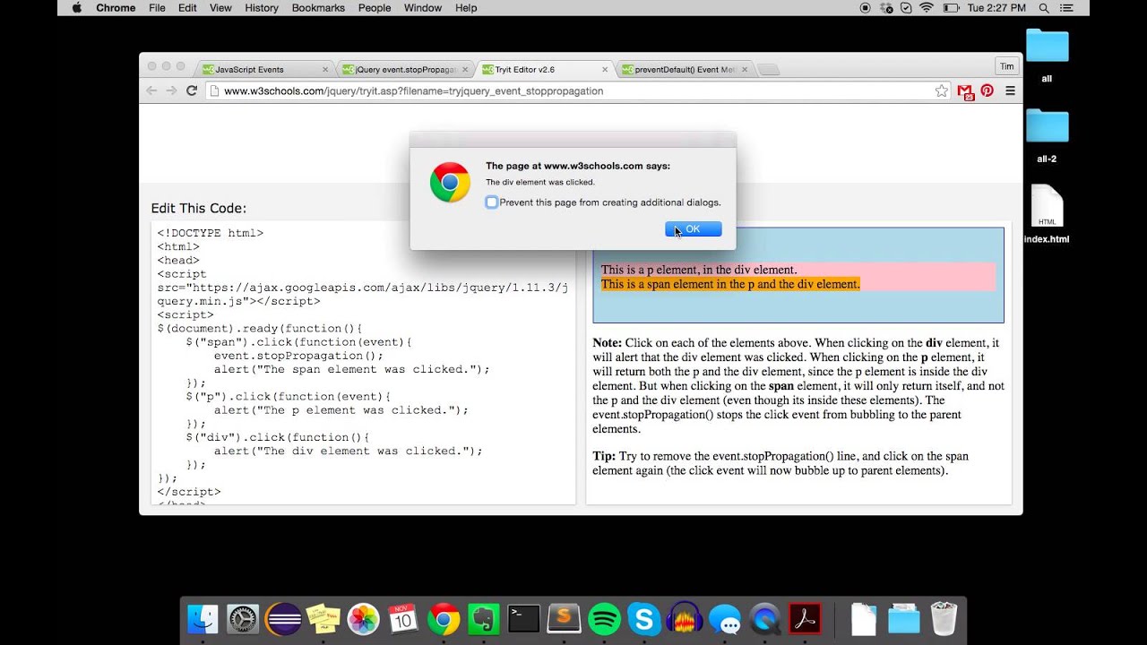This screenshot has height=645, width=1147.
Task: Open Spotlight search magnifier icon
Action: 1044,8
